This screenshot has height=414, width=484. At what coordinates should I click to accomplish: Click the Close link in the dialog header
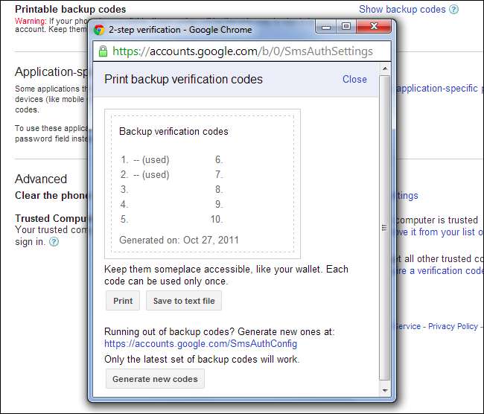(354, 80)
